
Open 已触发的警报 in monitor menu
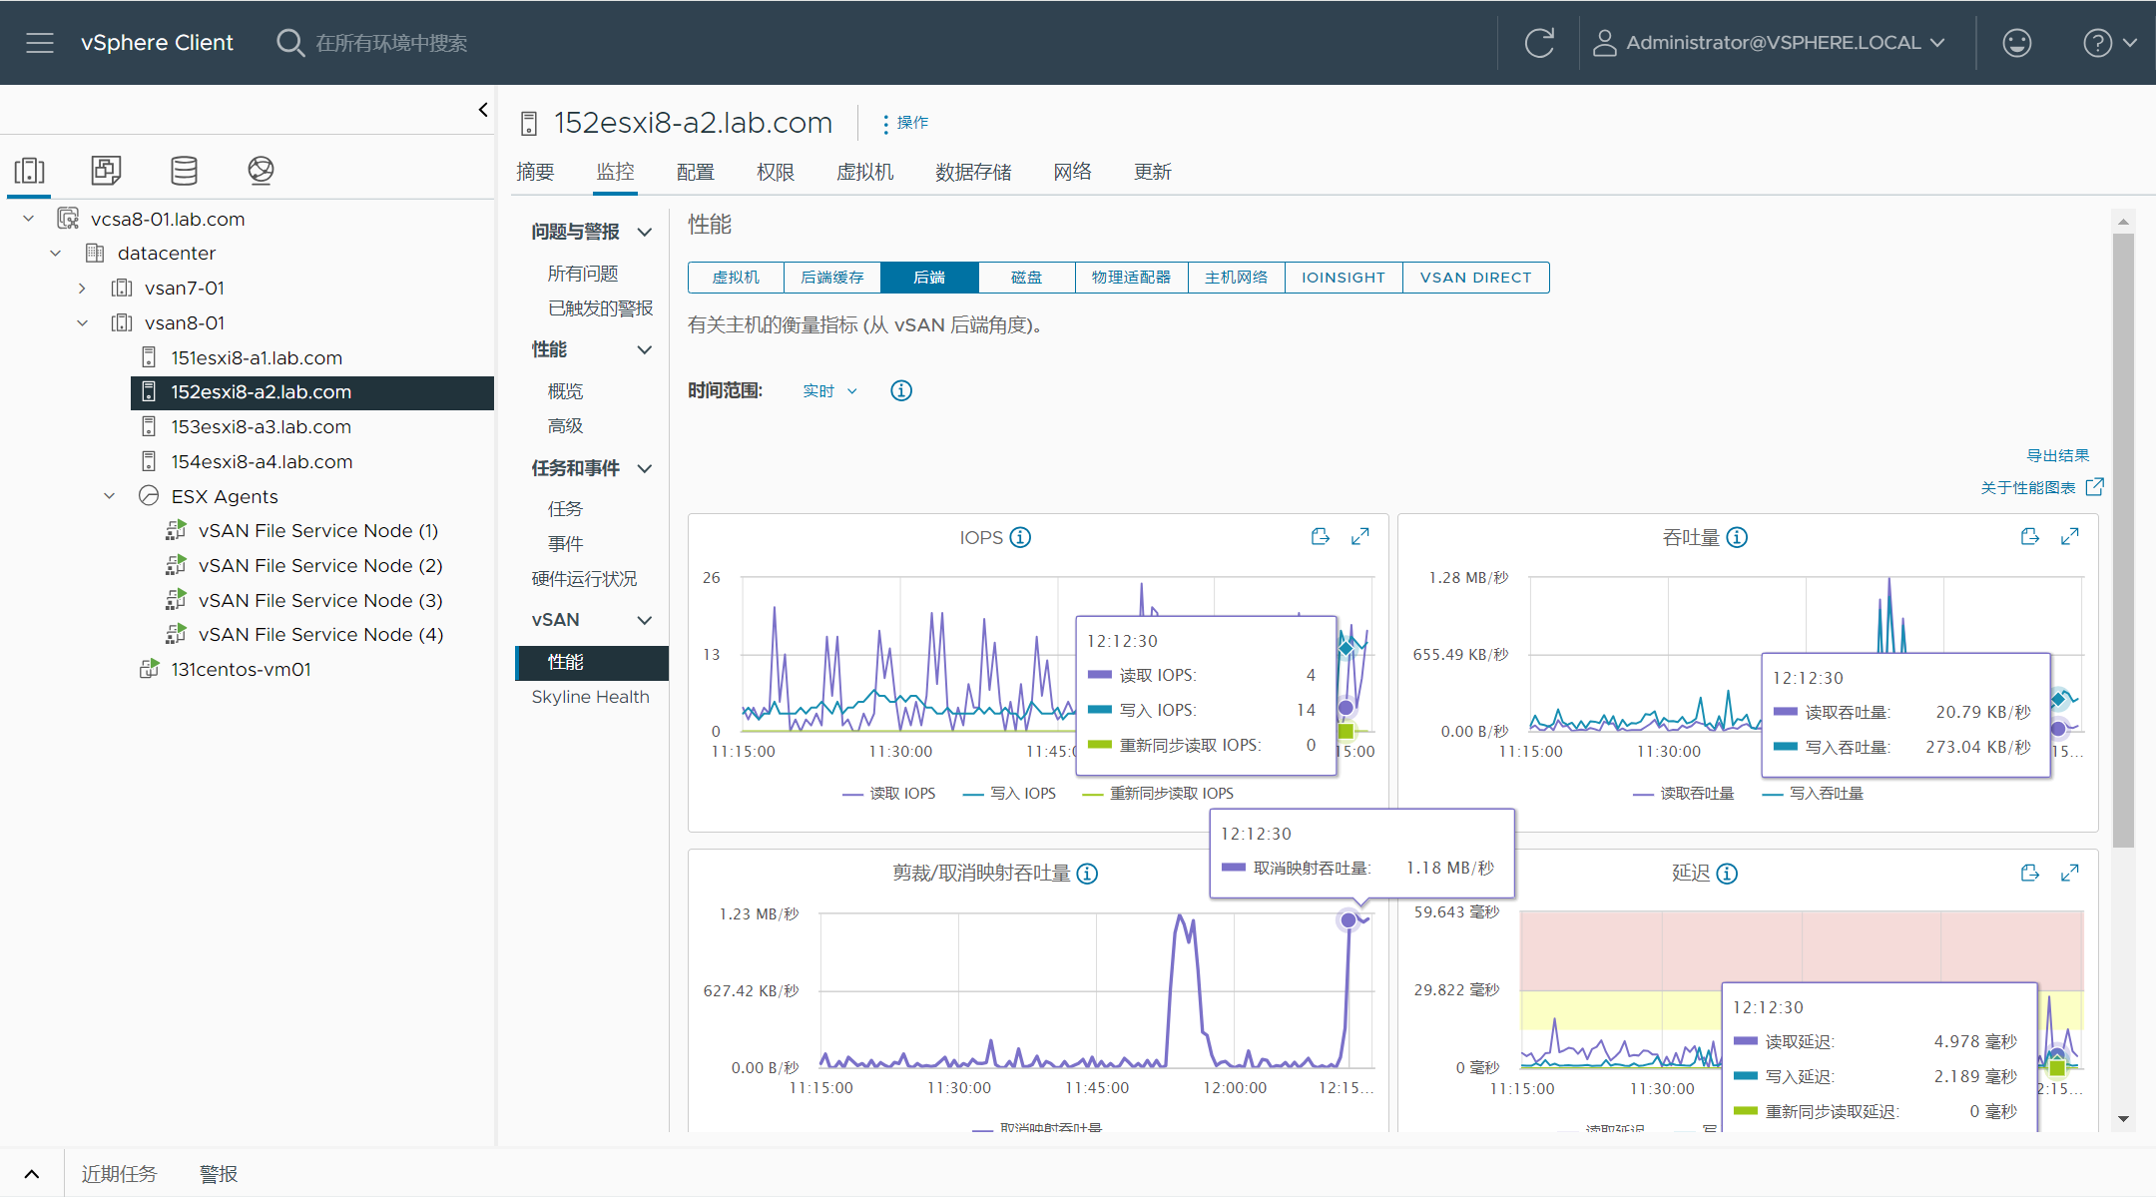click(x=600, y=308)
